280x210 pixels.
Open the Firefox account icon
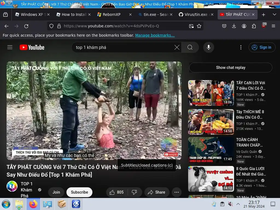tap(244, 26)
